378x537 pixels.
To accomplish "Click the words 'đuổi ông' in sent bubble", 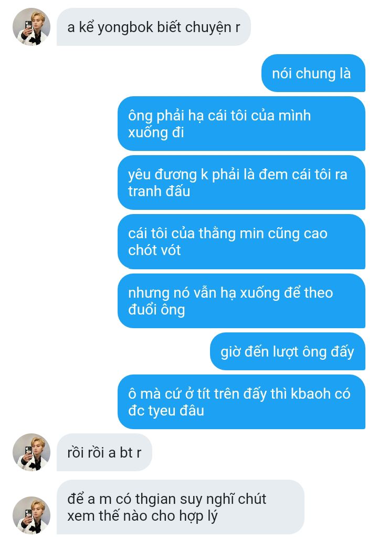I will (x=156, y=310).
